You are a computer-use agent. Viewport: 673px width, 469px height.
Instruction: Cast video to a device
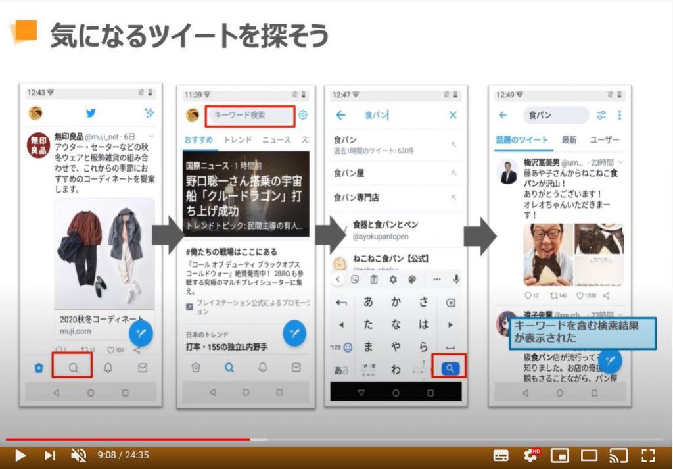pyautogui.click(x=618, y=455)
